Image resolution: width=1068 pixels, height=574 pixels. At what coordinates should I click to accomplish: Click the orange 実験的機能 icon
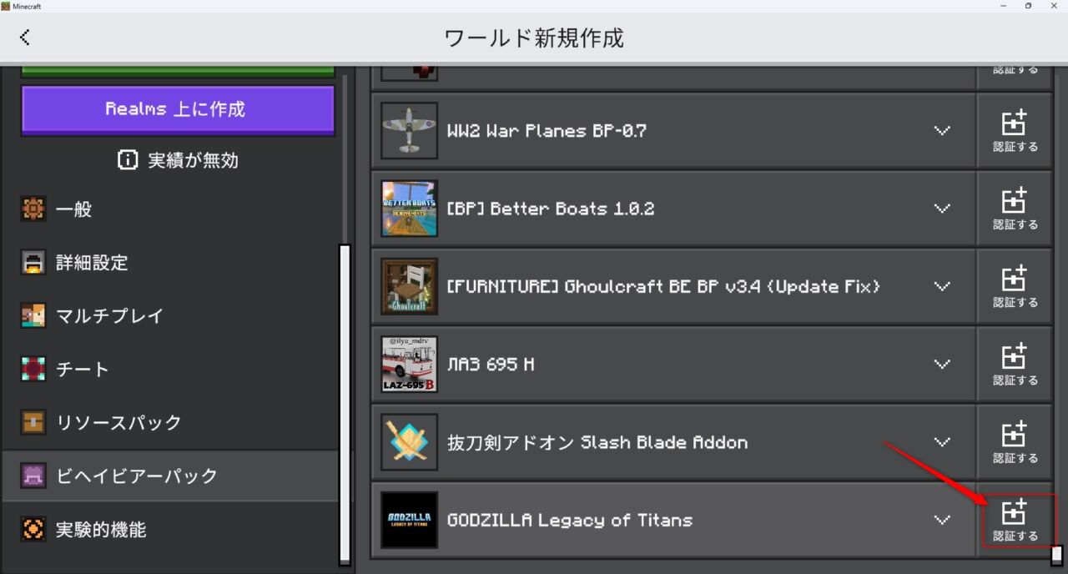pos(33,530)
